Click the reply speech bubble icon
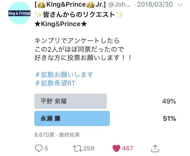This screenshot has height=156, width=190. [38, 148]
